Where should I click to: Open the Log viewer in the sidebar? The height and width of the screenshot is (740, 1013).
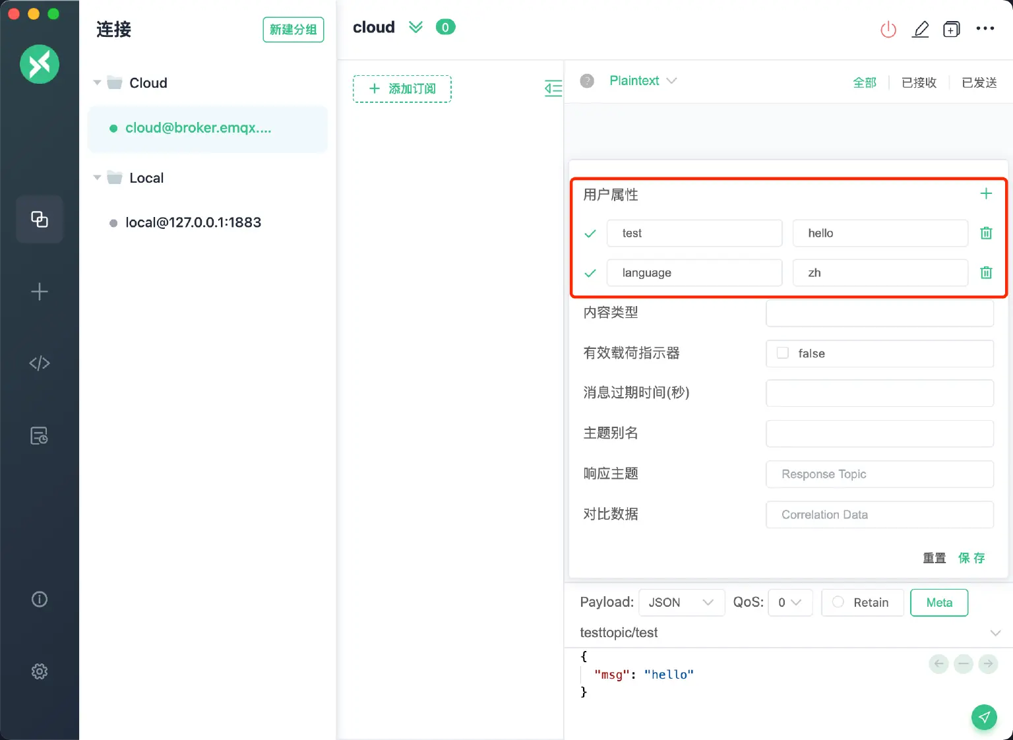point(40,435)
